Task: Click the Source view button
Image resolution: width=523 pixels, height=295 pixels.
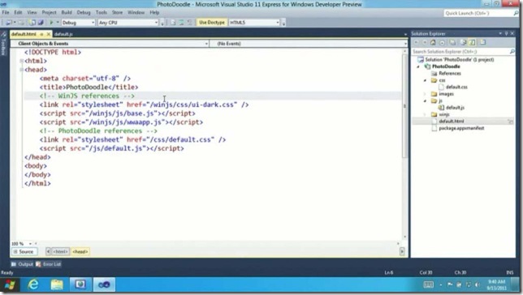Action: point(24,252)
